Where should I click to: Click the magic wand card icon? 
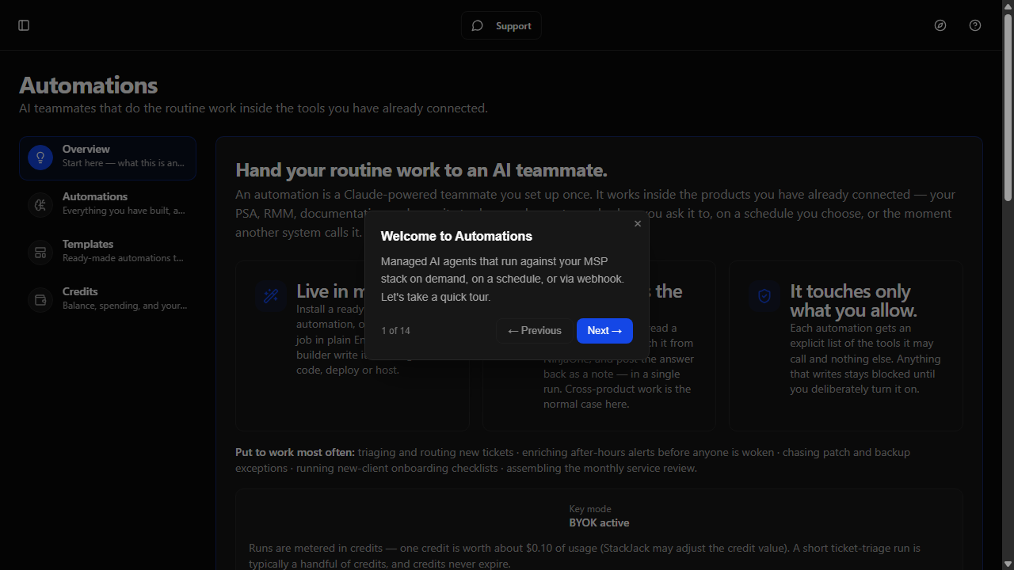(x=271, y=296)
